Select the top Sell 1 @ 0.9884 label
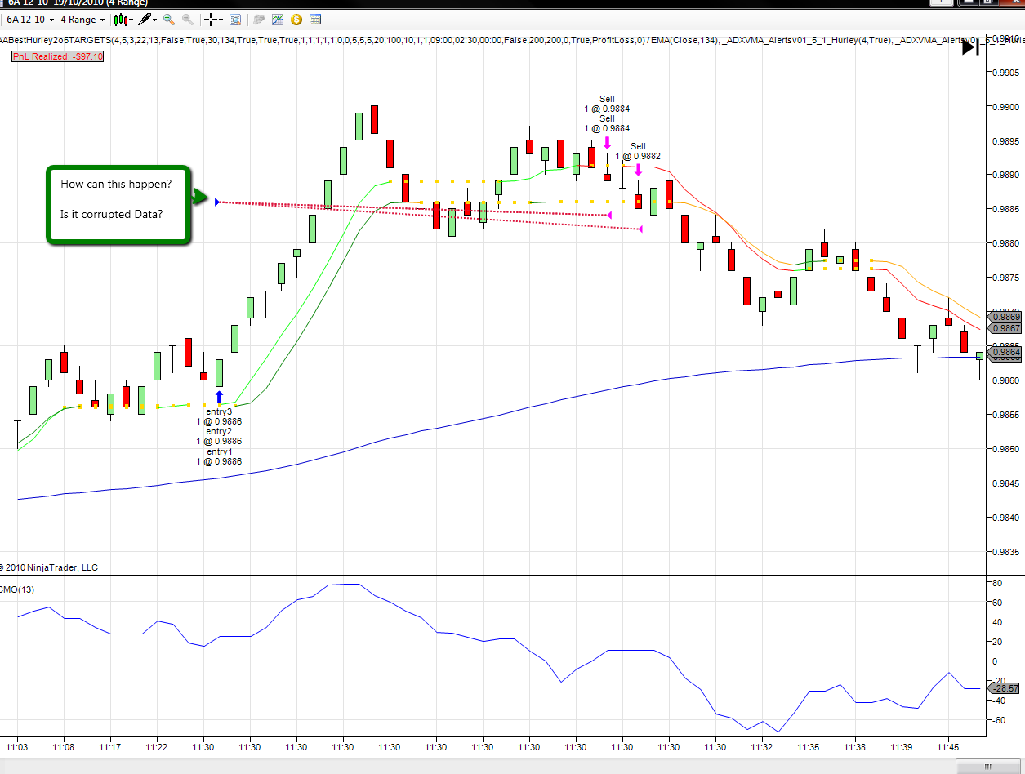Viewport: 1025px width, 774px height. point(607,104)
